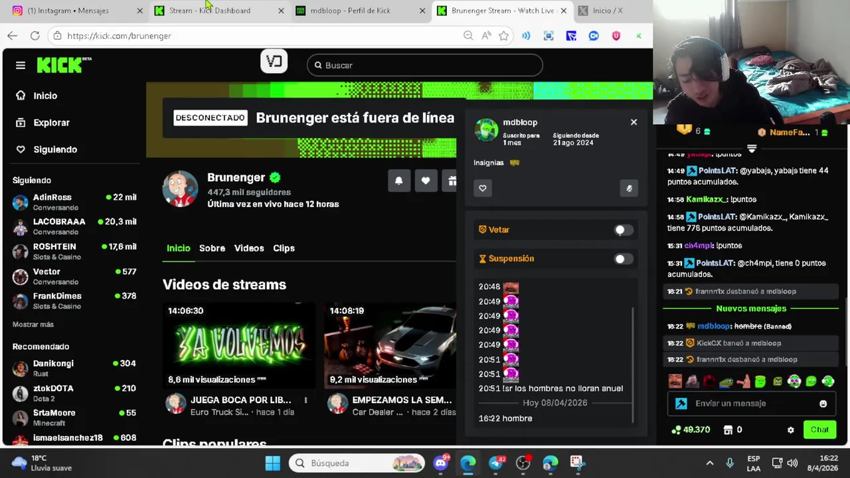The width and height of the screenshot is (850, 478).
Task: Open Danikongi recommended channel
Action: pos(74,368)
